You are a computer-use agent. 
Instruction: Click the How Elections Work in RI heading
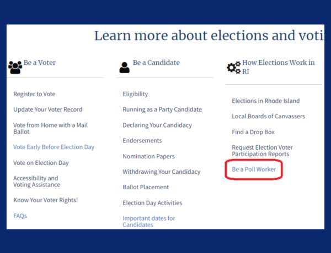click(278, 67)
